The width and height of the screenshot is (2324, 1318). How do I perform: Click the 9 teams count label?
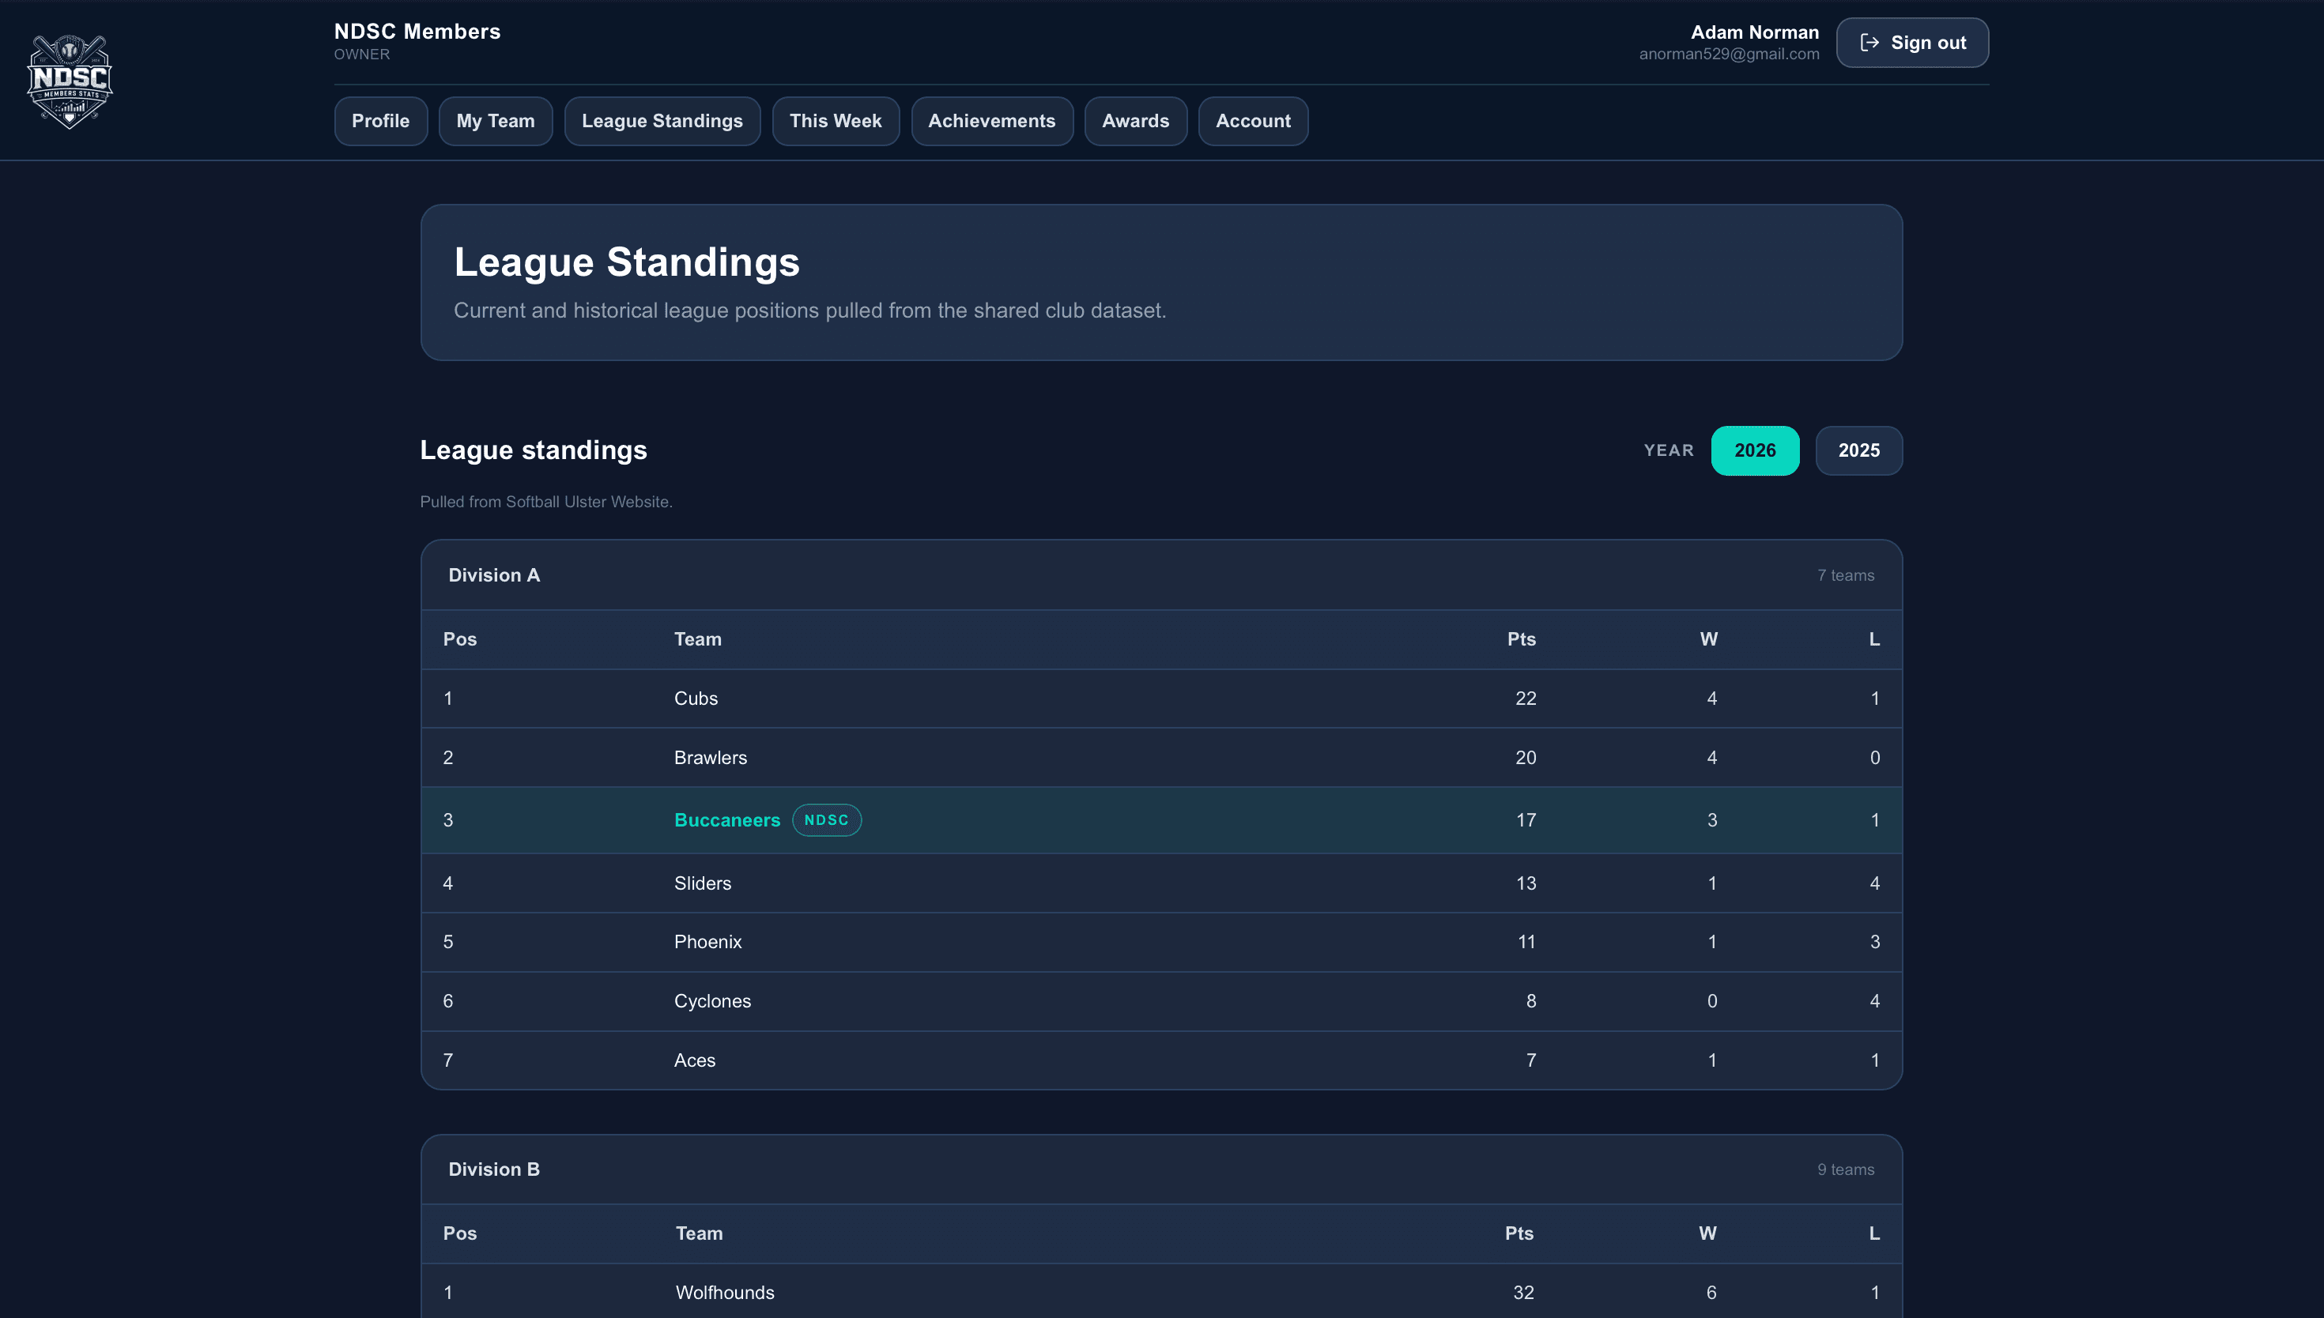pos(1845,1169)
